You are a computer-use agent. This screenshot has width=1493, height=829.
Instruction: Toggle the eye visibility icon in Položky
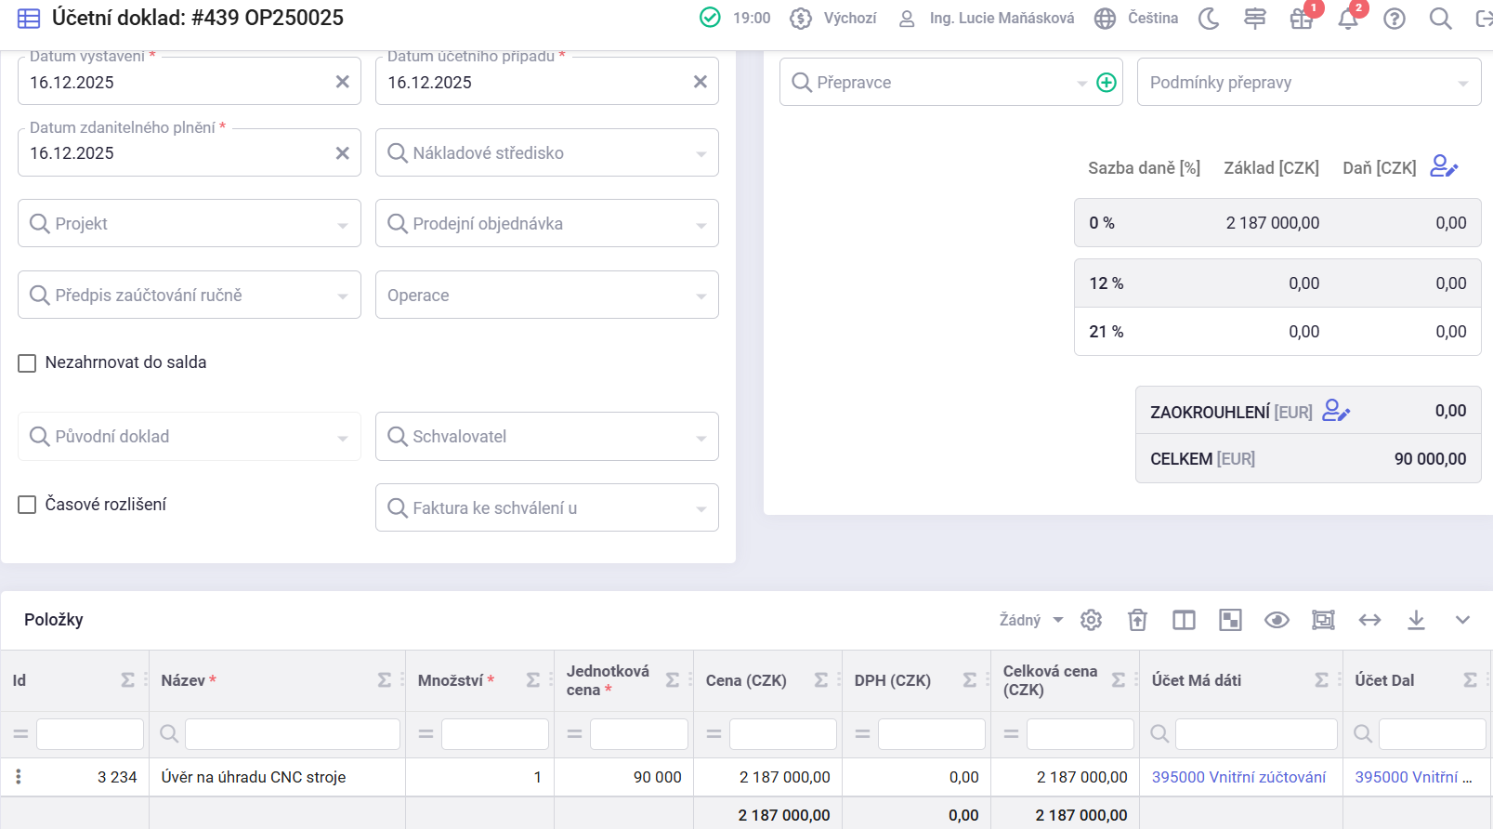coord(1277,620)
